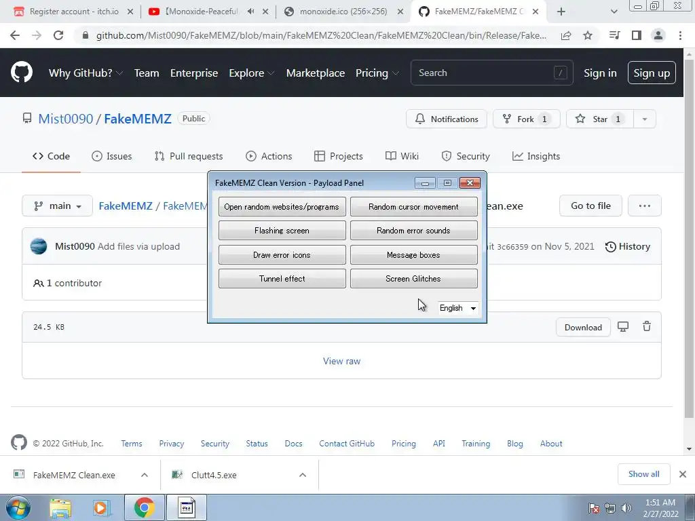The height and width of the screenshot is (521, 695).
Task: Mute the YouTube Monoxide tab speaker icon
Action: (251, 12)
